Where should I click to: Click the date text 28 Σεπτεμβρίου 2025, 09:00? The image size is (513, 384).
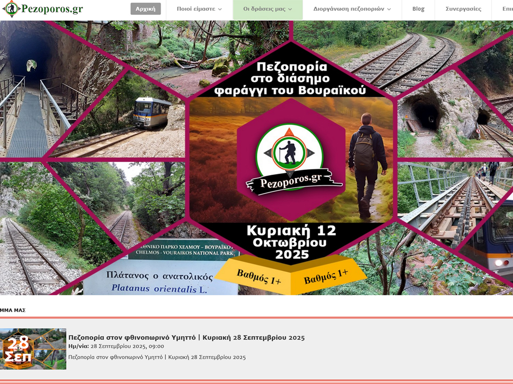(x=127, y=346)
